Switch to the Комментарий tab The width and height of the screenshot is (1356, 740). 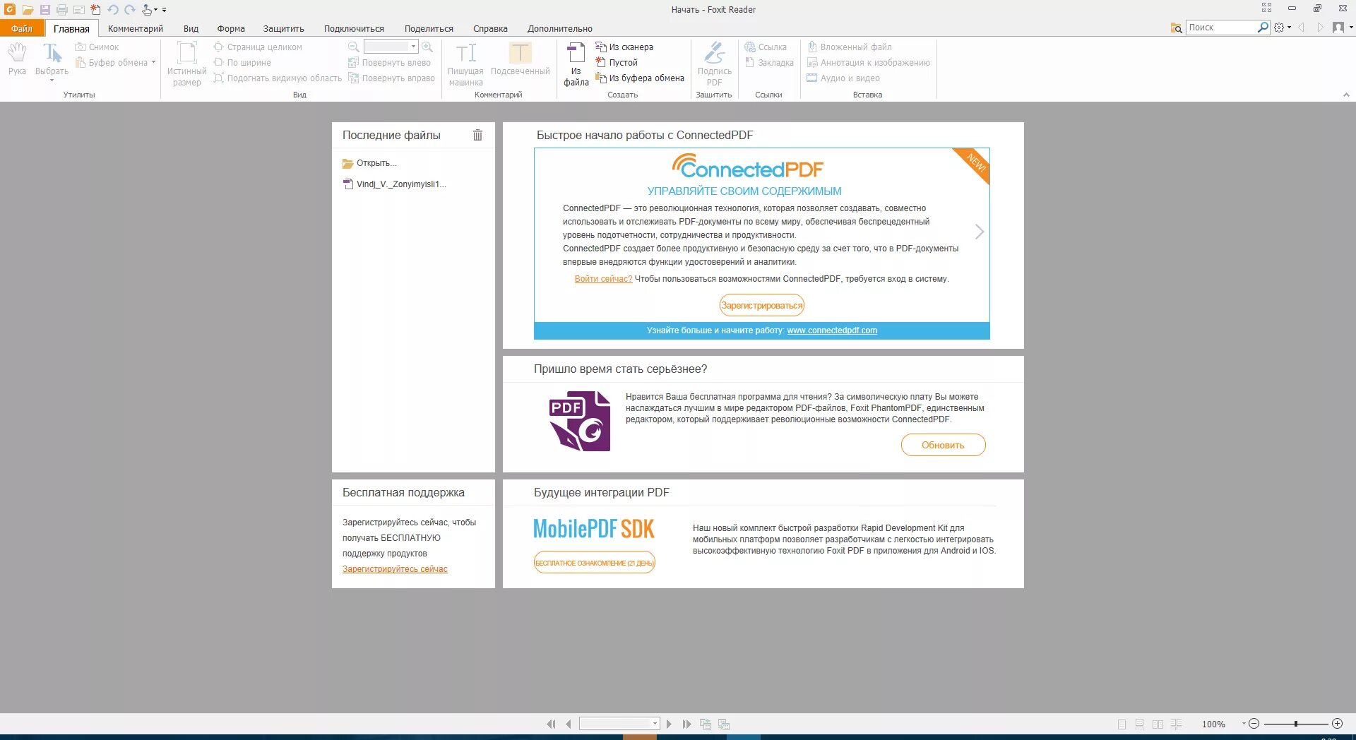[x=136, y=29]
